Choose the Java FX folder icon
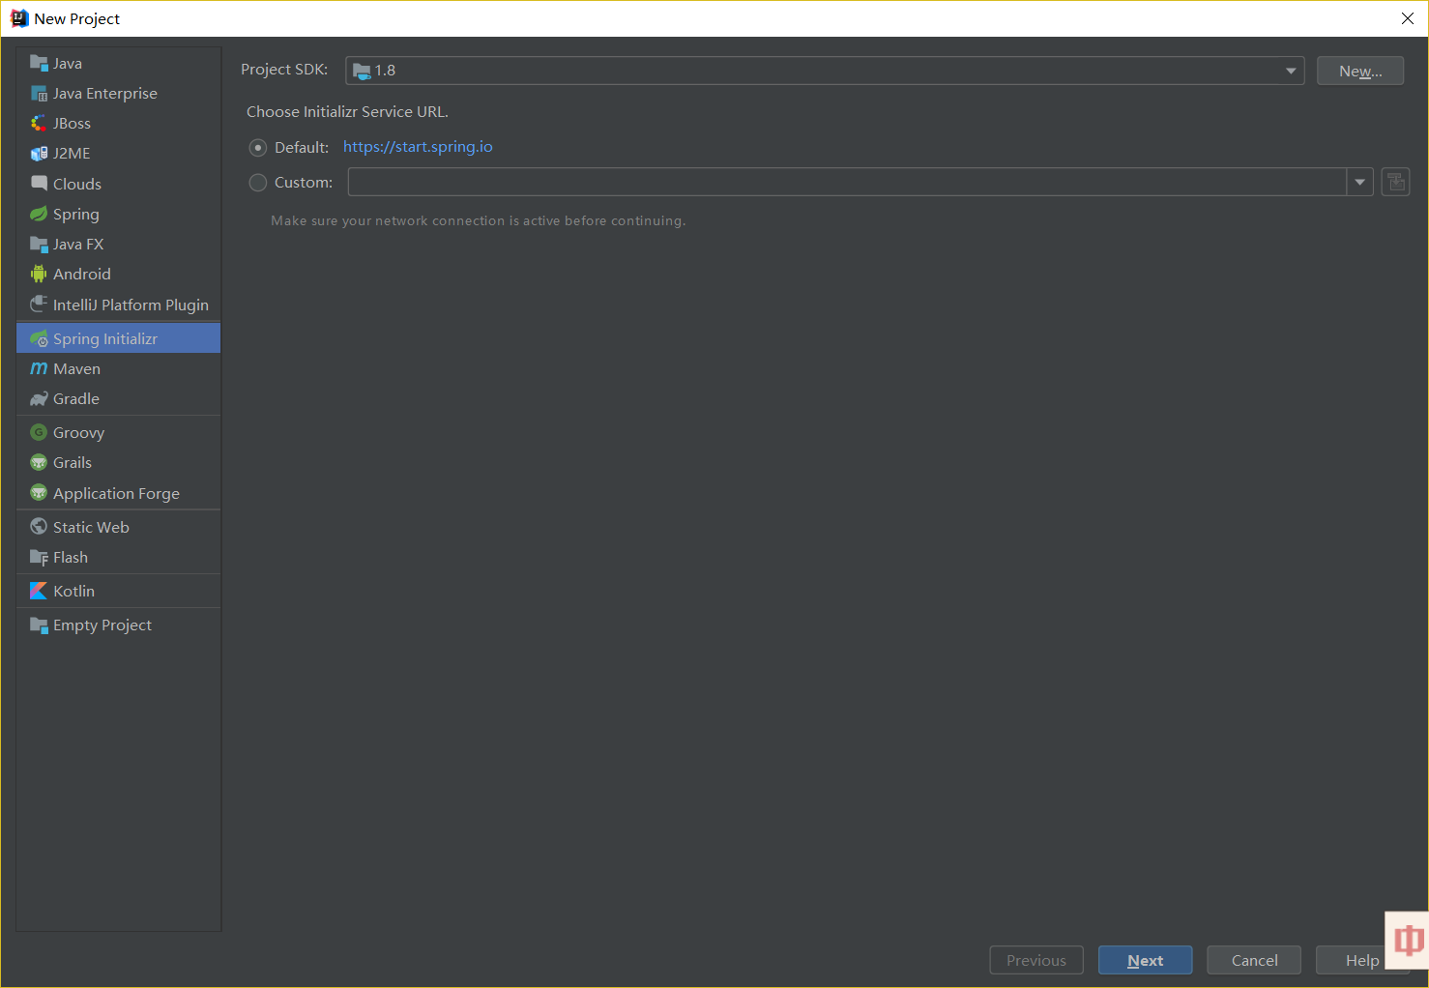The width and height of the screenshot is (1429, 988). point(39,244)
